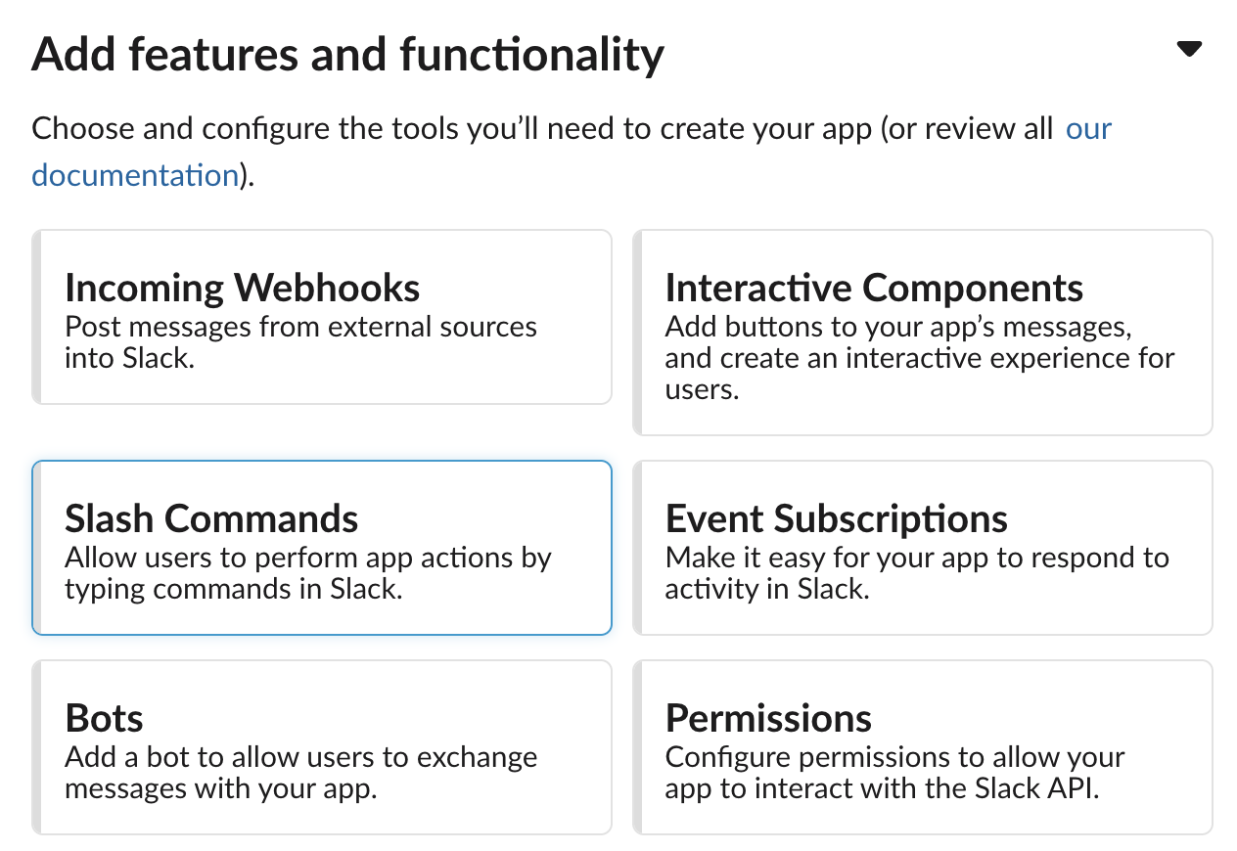Screen dimensions: 1237x851
Task: Collapse the Add features and functionality section
Action: click(x=1188, y=50)
